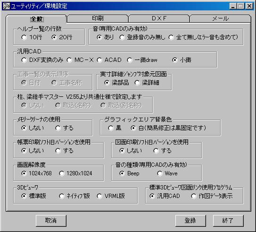Open the DXF tab

click(159, 18)
